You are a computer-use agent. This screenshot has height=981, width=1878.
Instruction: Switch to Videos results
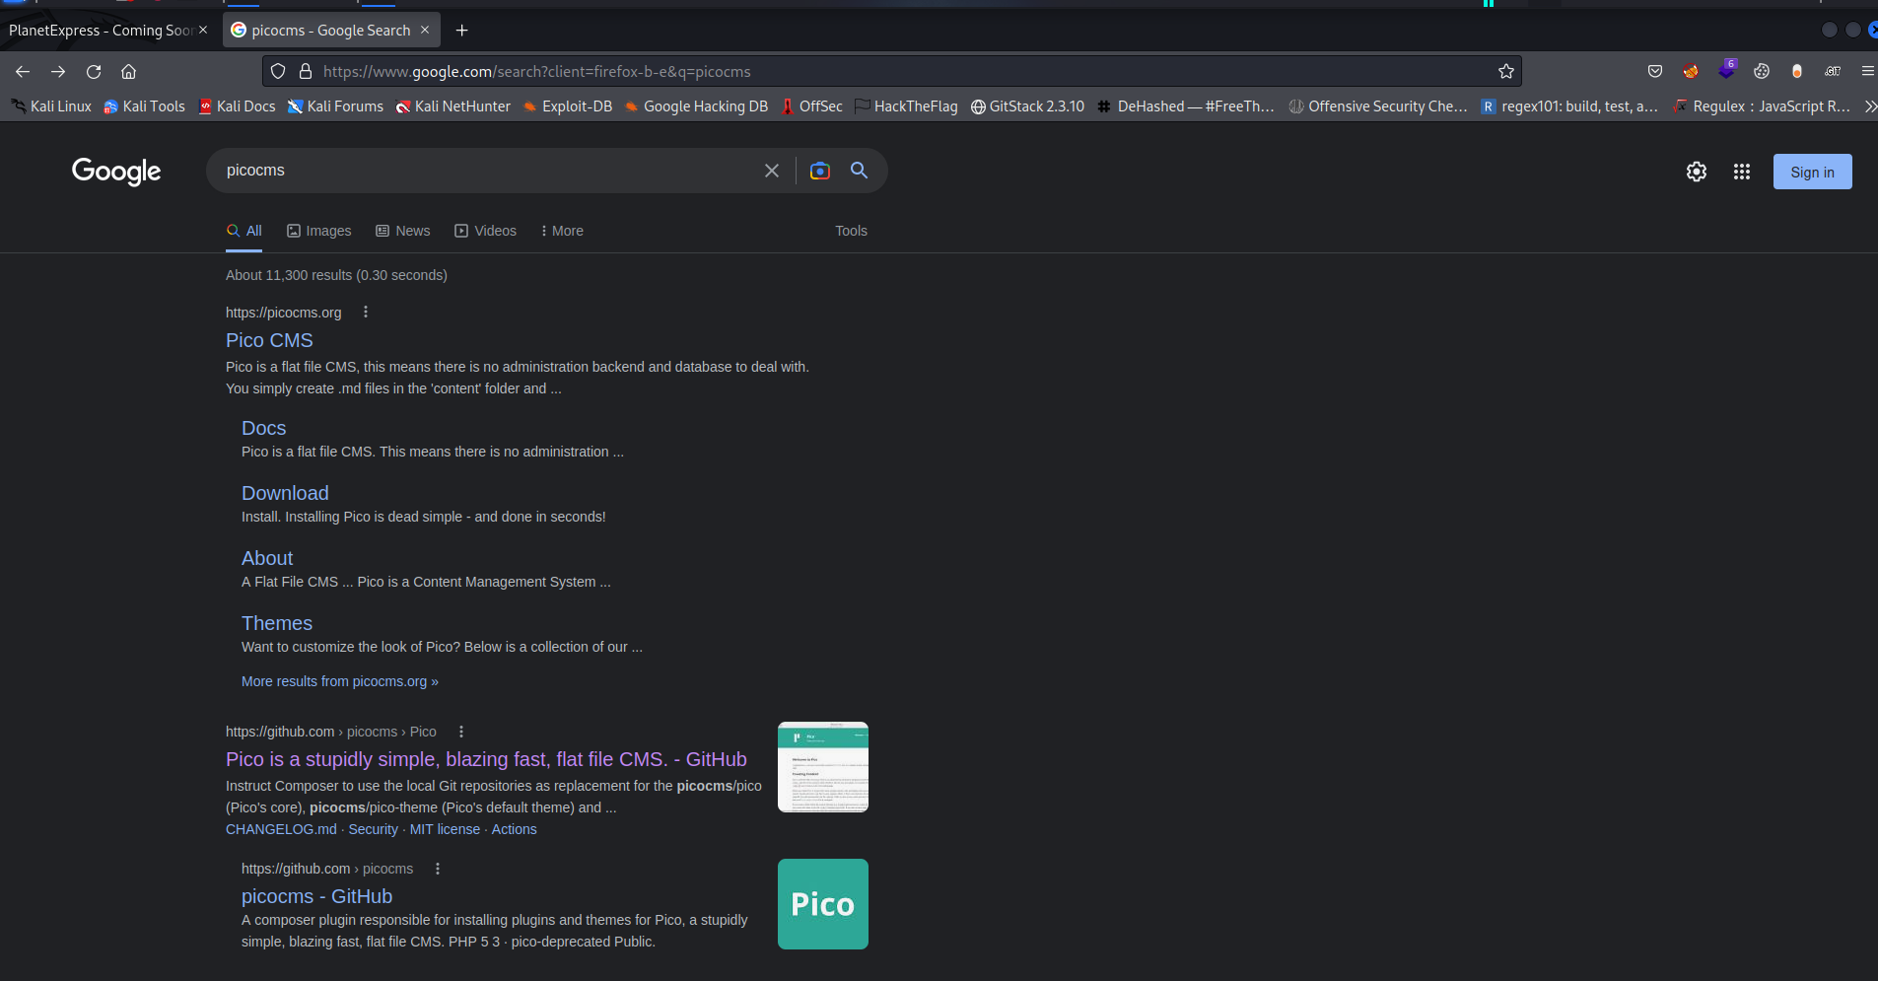pyautogui.click(x=485, y=231)
